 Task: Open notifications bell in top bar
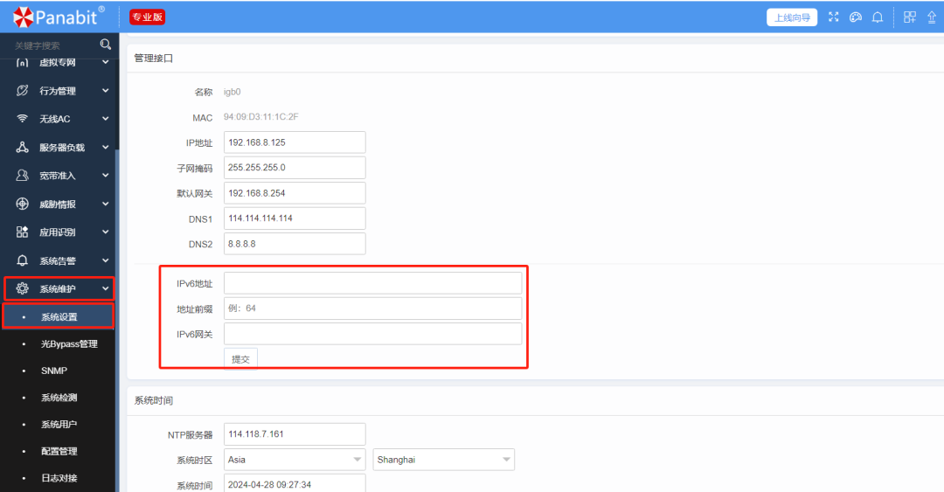(x=878, y=17)
